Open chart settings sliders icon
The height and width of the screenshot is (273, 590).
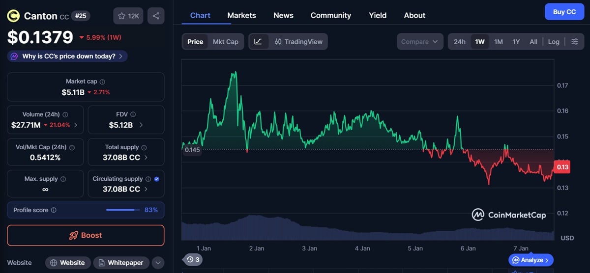tap(574, 42)
